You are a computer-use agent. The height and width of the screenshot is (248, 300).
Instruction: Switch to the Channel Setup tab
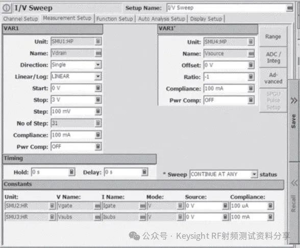coord(20,19)
